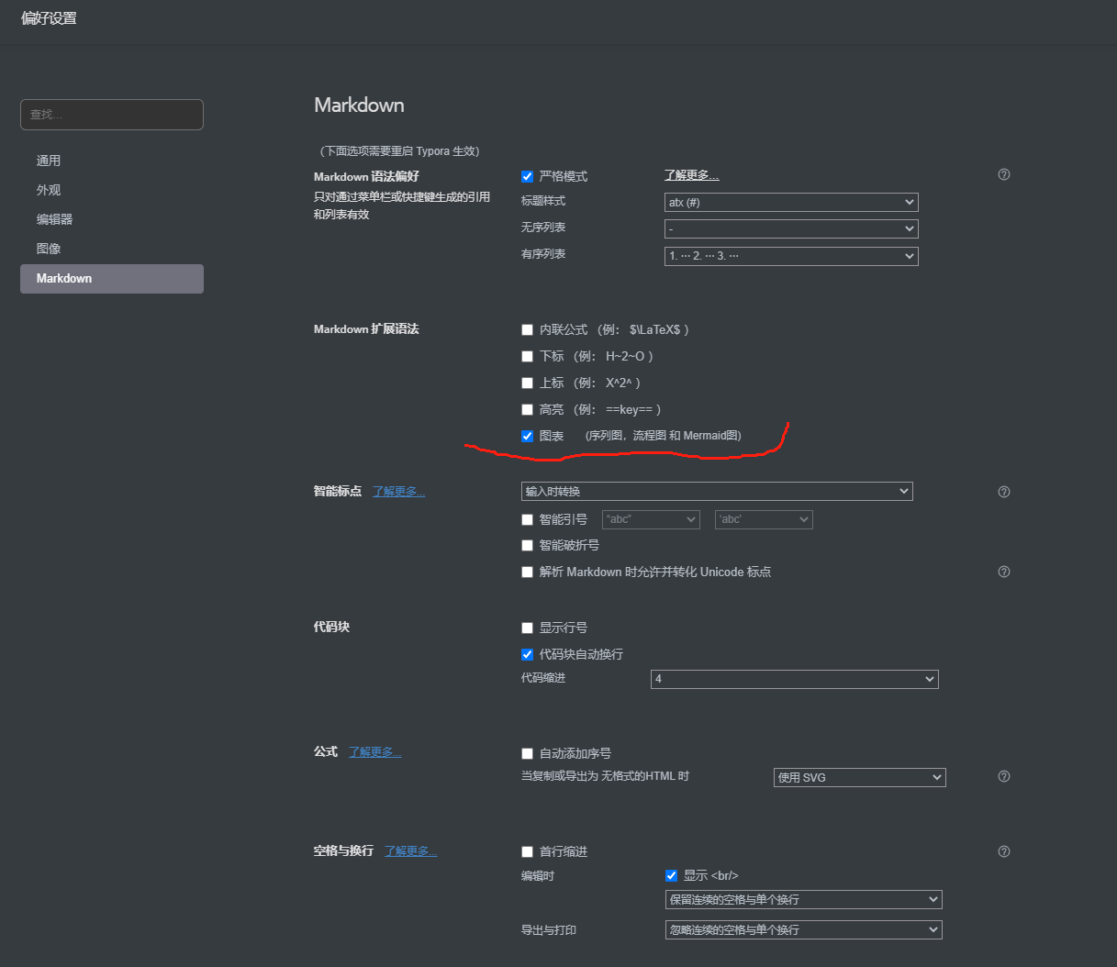1117x967 pixels.
Task: Enable 高亮 (==key==) checkbox
Action: click(527, 409)
